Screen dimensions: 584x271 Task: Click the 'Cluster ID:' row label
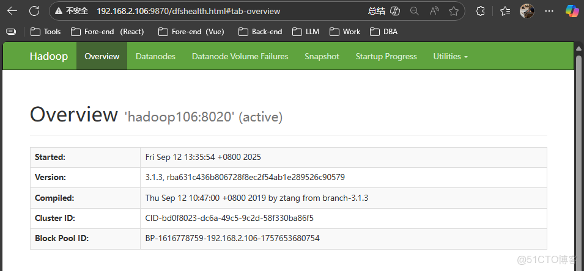(55, 219)
